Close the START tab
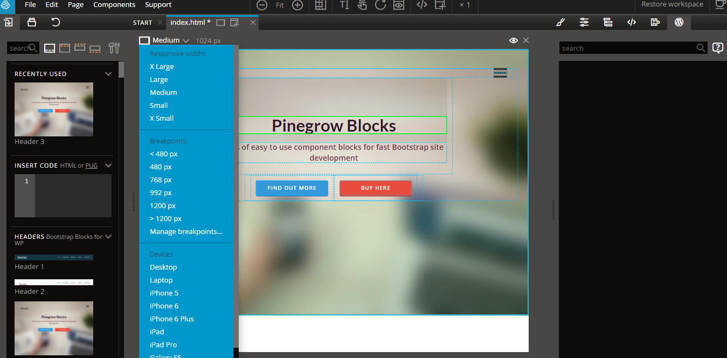This screenshot has height=358, width=727. pyautogui.click(x=160, y=23)
